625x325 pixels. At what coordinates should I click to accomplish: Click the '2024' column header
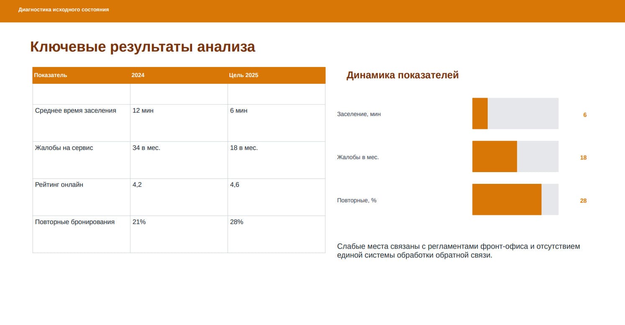click(x=179, y=75)
